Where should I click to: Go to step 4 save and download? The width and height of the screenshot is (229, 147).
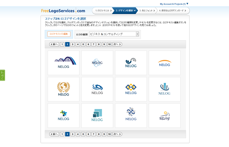[172, 10]
